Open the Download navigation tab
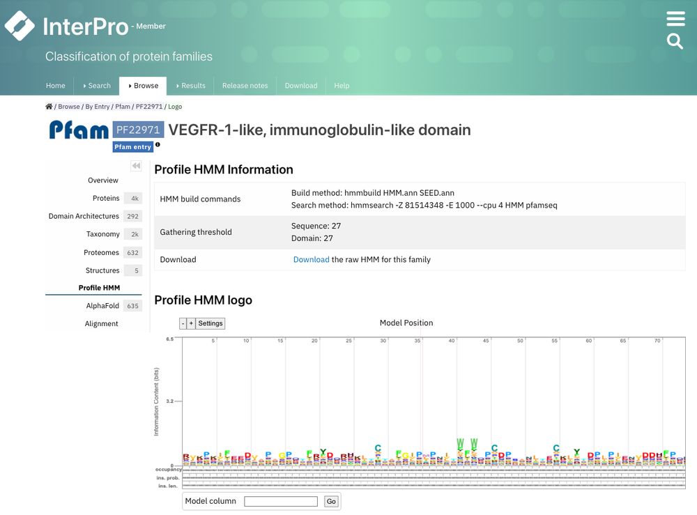The height and width of the screenshot is (515, 697). 301,85
